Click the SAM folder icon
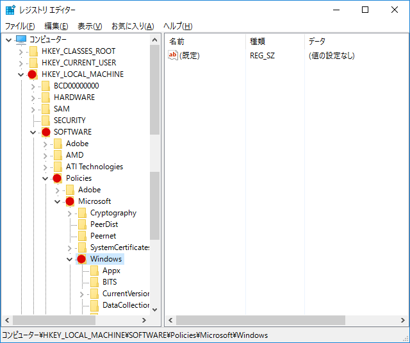The height and width of the screenshot is (343, 410). (45, 109)
